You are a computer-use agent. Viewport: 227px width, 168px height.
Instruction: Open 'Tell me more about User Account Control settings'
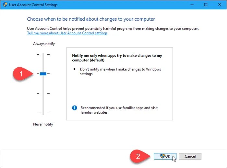tap(67, 33)
